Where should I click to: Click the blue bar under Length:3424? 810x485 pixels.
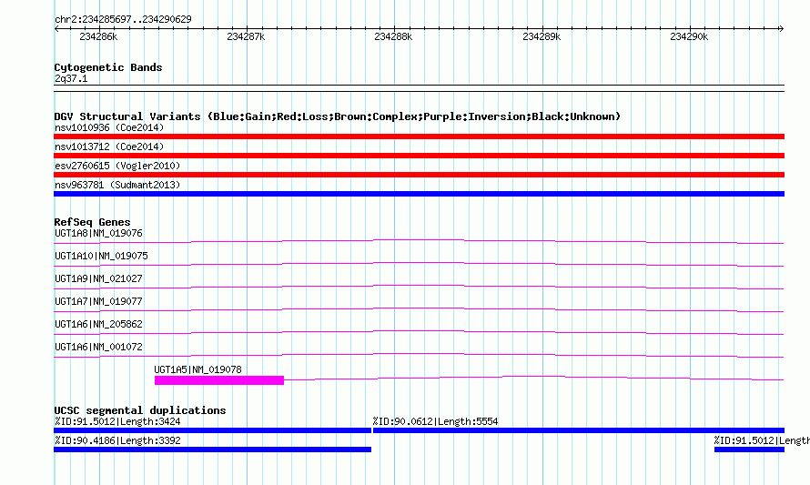[212, 430]
